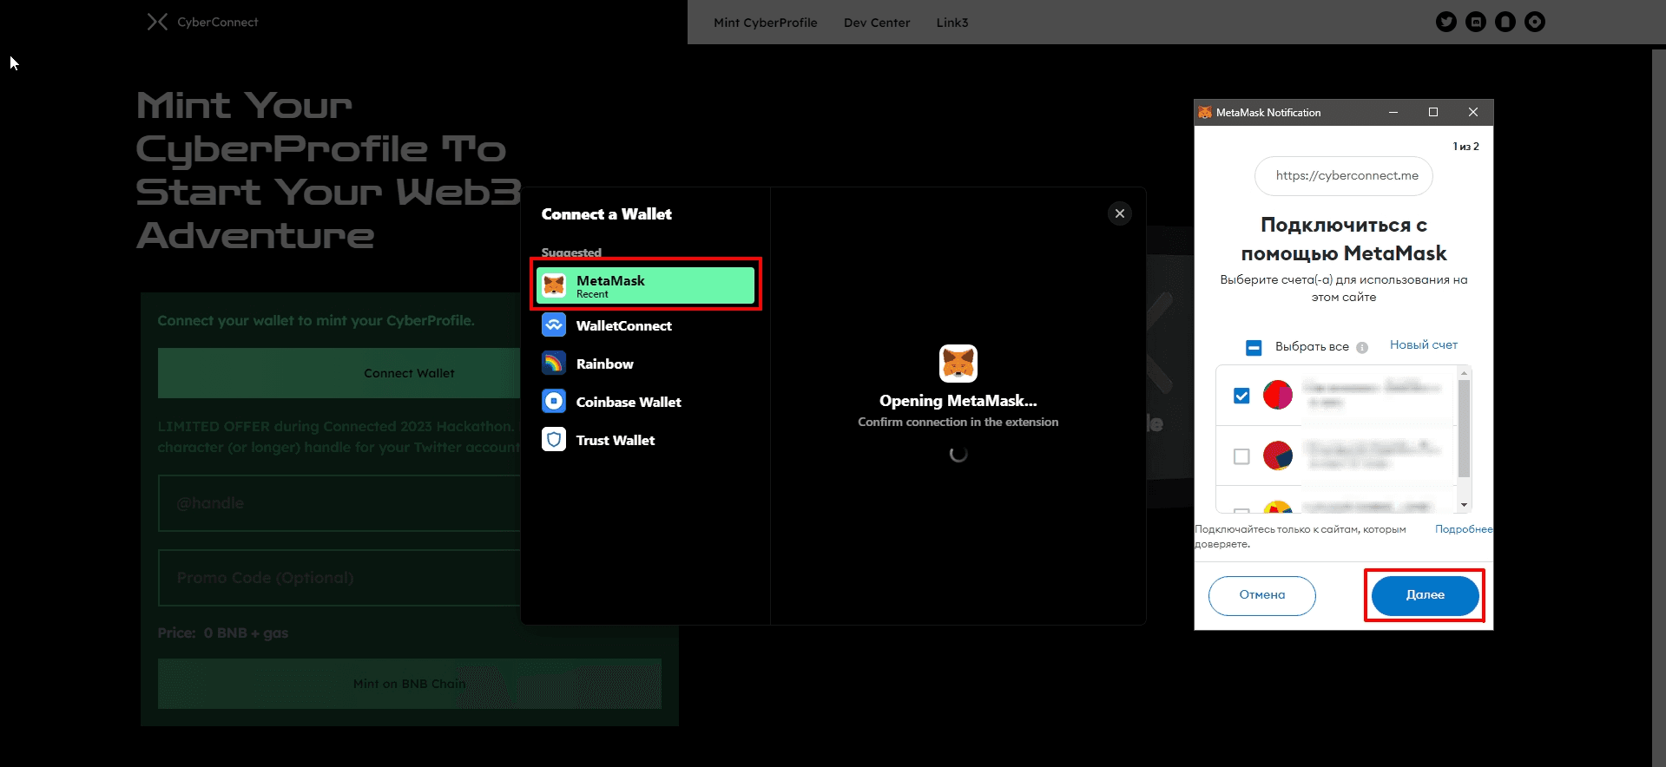Select MetaMask wallet option
Screen dimensions: 1666x767
coord(645,285)
